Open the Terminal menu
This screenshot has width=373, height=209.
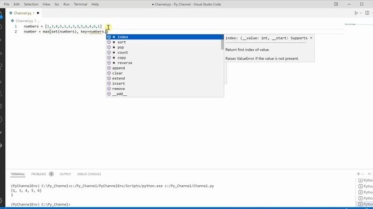click(x=80, y=4)
